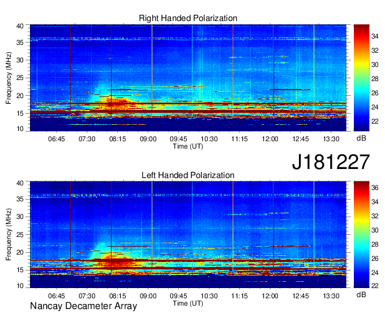Screen dimensions: 385x313
Task: Click the 40 MHz tick on Right Handed plot
Action: 20,26
